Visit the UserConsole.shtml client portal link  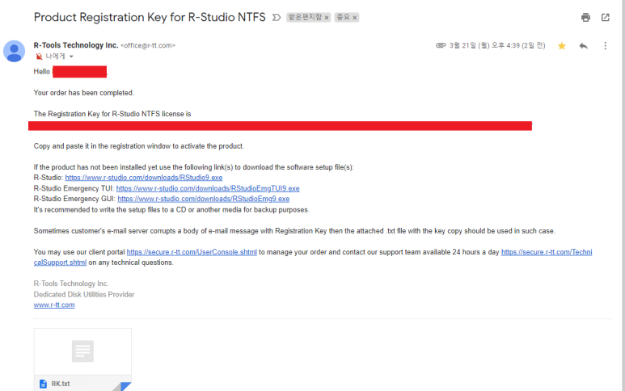tap(192, 252)
